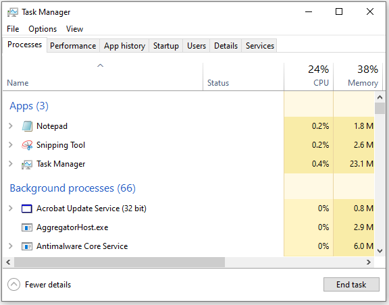This screenshot has height=305, width=389.
Task: Click the Apps (3) group heading
Action: pyautogui.click(x=29, y=106)
